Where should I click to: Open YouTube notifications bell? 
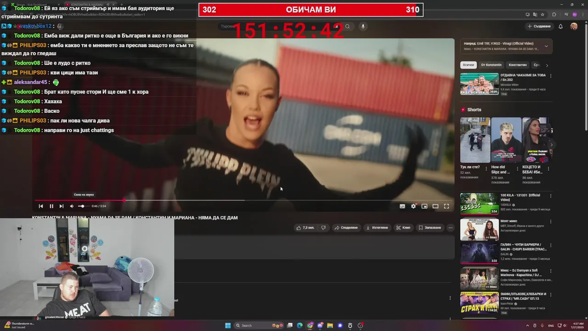click(560, 26)
